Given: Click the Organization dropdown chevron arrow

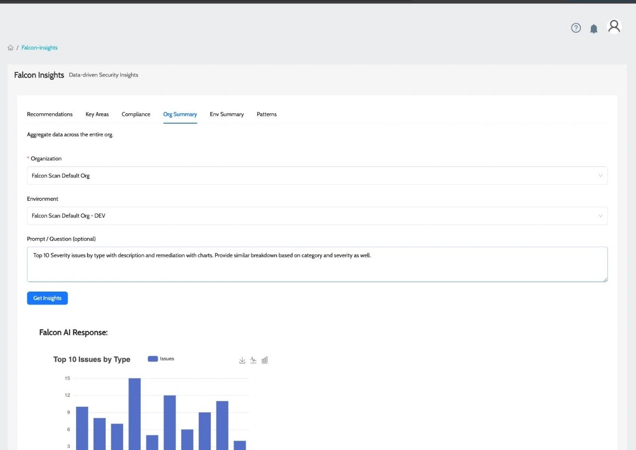Looking at the screenshot, I should click(x=600, y=176).
